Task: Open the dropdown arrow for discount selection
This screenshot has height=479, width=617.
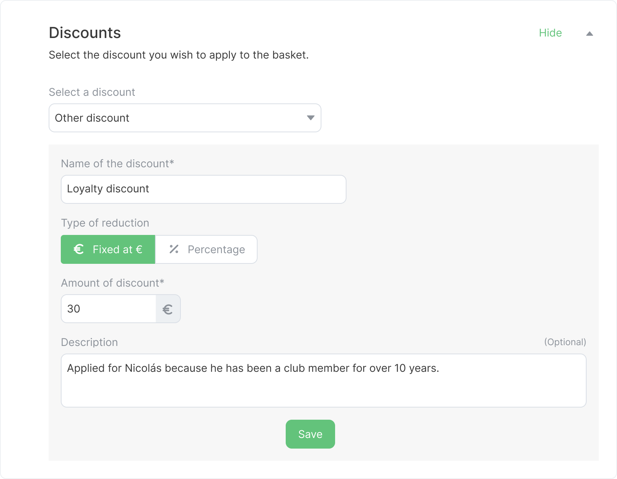Action: coord(310,118)
